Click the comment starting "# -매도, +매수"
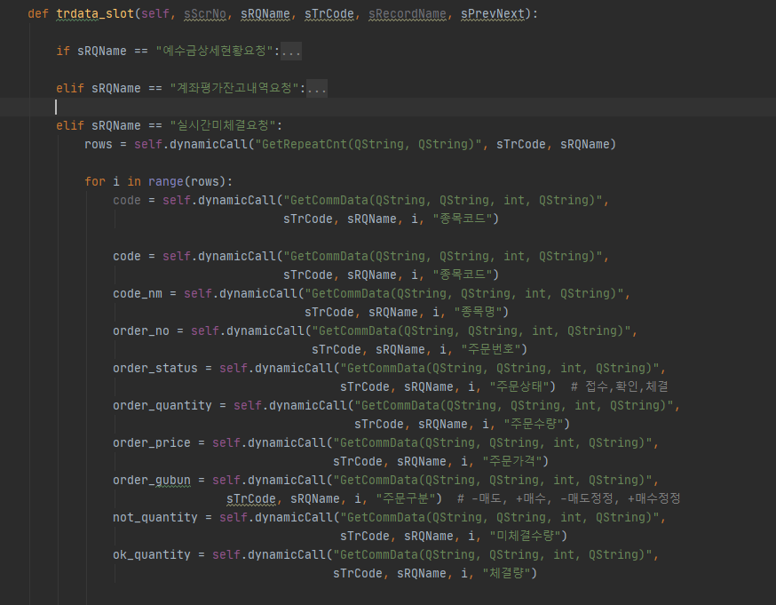The height and width of the screenshot is (605, 776). [569, 498]
